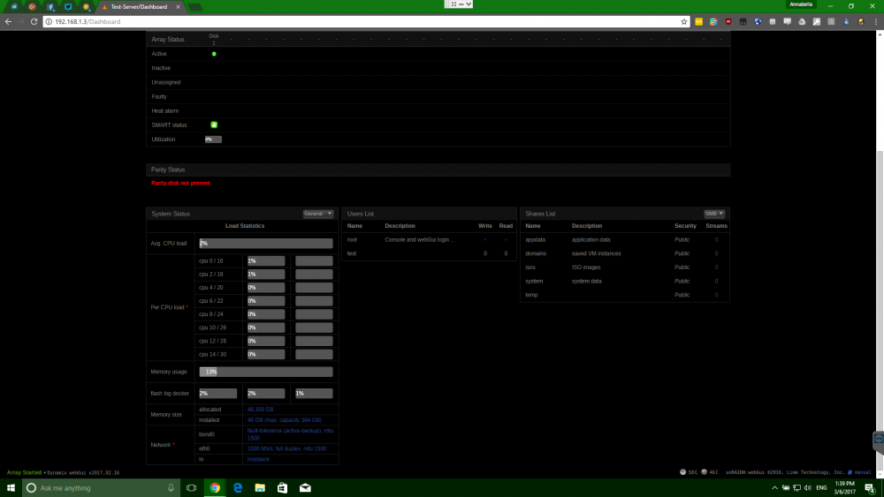
Task: Click the Avg. CPU load bar
Action: (265, 243)
